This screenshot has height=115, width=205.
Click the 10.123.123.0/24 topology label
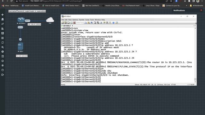coord(22,56)
